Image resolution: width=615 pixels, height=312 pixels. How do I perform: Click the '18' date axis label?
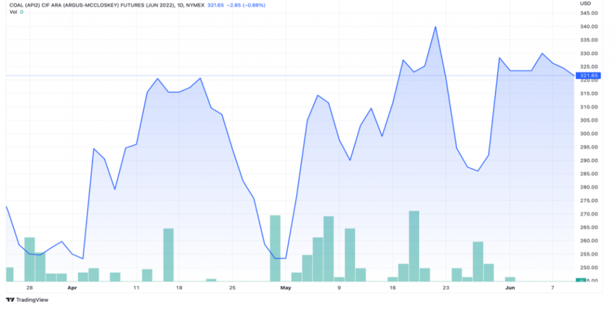[179, 288]
